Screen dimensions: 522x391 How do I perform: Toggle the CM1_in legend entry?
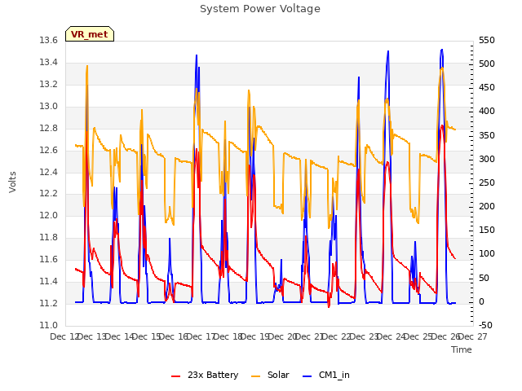(326, 375)
